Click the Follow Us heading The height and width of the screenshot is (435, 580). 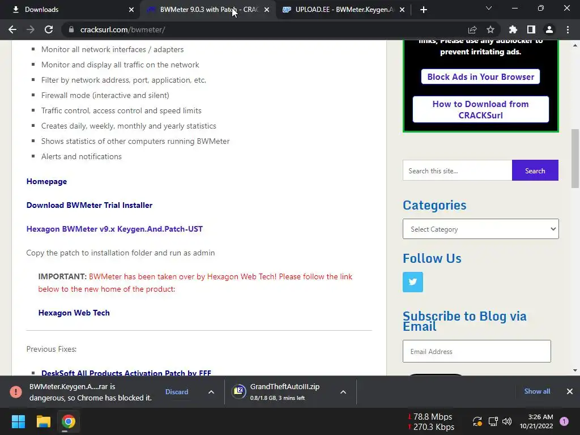tap(432, 258)
